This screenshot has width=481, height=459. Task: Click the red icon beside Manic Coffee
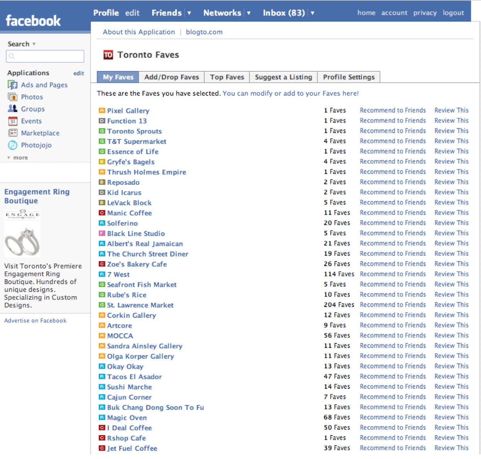coord(102,213)
